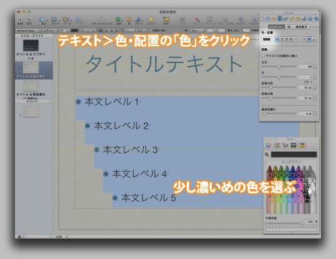Toggle the auto-shrink checkbox in format bar
Viewport: 336px width, 259px height.
point(150,30)
